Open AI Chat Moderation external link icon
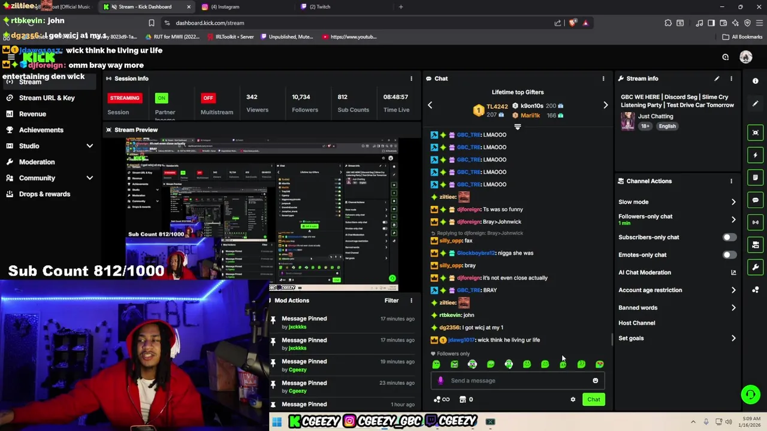Image resolution: width=767 pixels, height=431 pixels. pyautogui.click(x=733, y=272)
